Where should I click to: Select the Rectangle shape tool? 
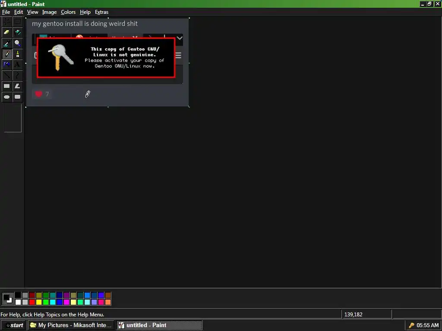7,86
